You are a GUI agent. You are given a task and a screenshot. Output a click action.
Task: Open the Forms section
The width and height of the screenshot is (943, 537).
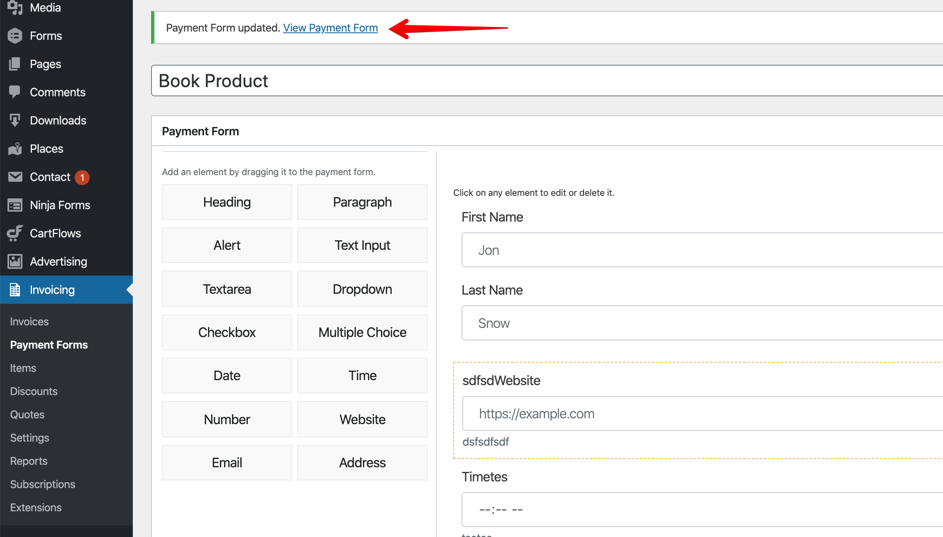(45, 36)
